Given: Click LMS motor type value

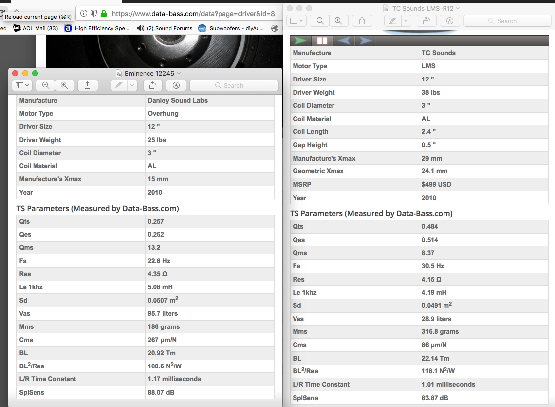Looking at the screenshot, I should (x=428, y=66).
